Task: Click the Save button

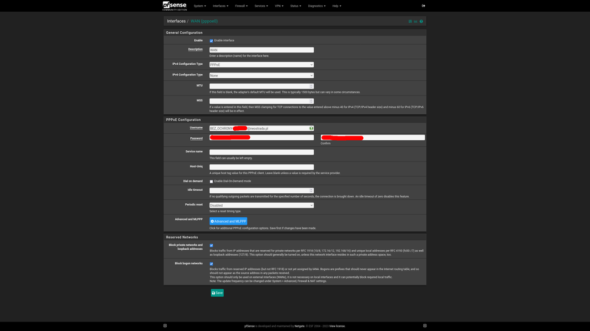Action: tap(217, 293)
